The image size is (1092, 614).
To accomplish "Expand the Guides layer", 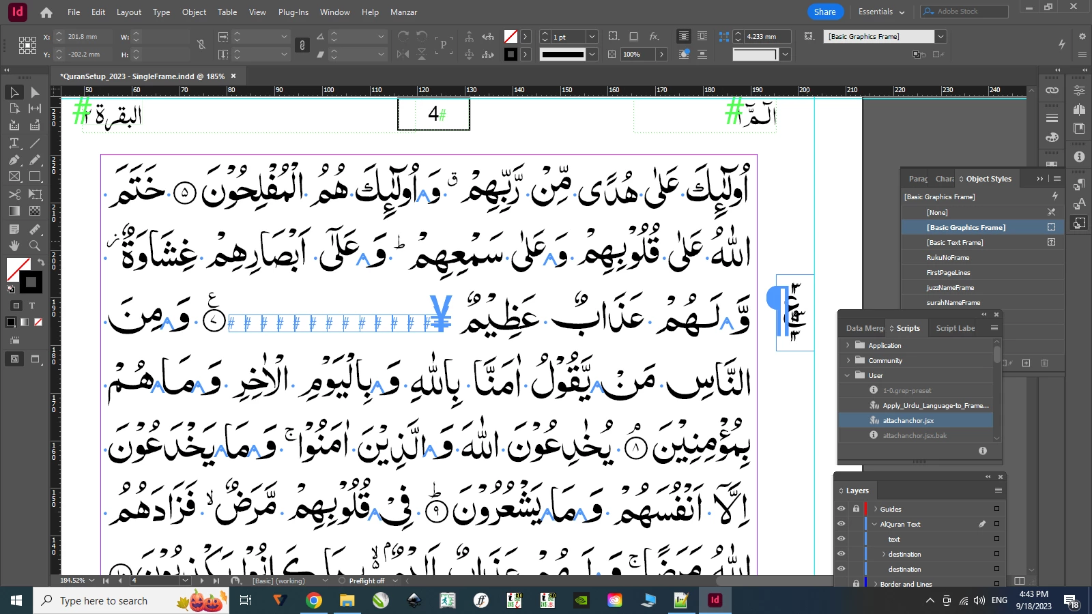I will pyautogui.click(x=876, y=509).
